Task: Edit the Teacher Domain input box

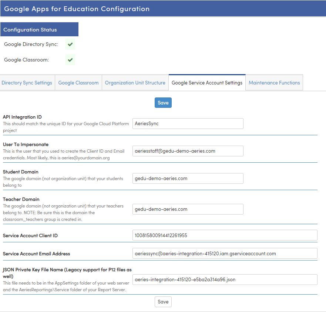Action: (188, 209)
